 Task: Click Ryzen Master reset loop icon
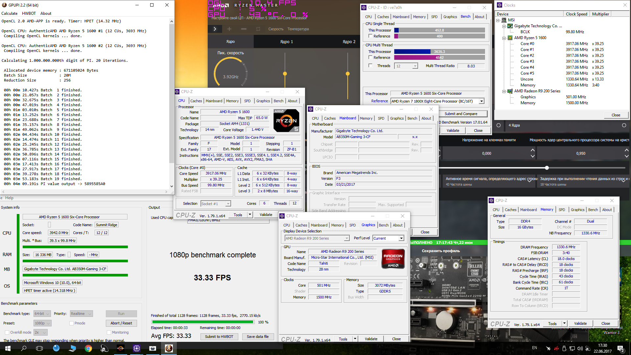point(258,29)
